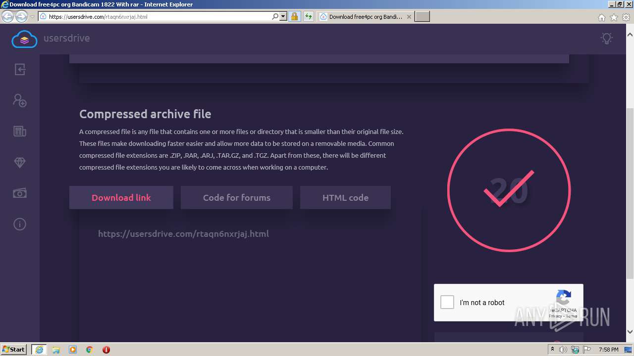Open the Home icon in IE
Screen dimensions: 634x356
pos(601,17)
